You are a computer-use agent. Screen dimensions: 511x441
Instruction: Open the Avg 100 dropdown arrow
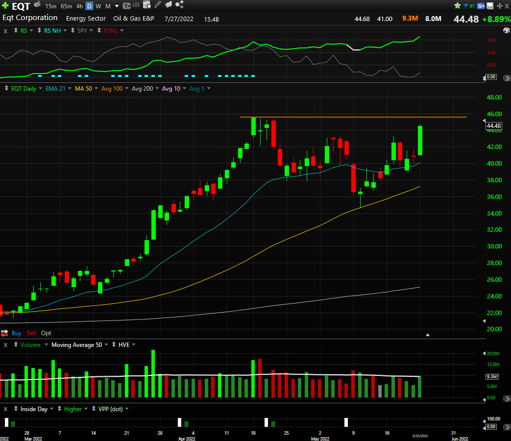127,88
